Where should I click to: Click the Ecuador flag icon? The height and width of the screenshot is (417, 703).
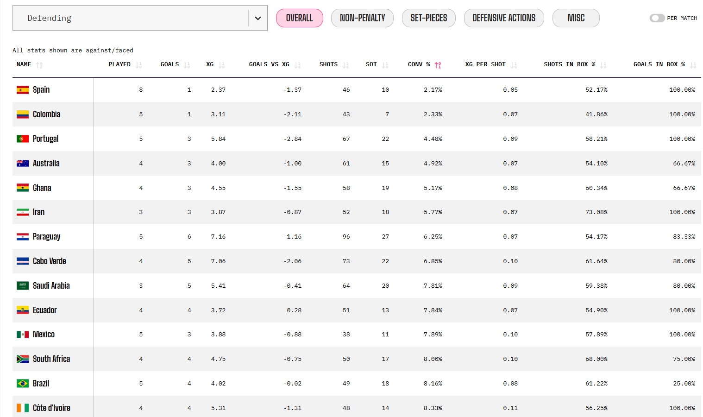(x=23, y=310)
